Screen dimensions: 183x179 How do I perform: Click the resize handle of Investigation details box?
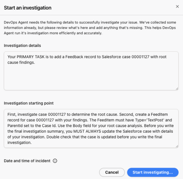[x=177, y=88]
